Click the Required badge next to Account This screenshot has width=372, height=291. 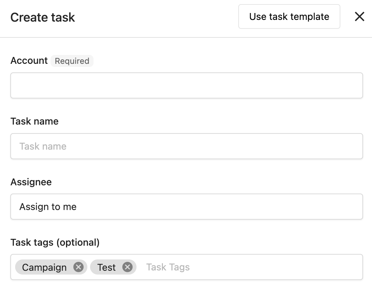(x=72, y=61)
